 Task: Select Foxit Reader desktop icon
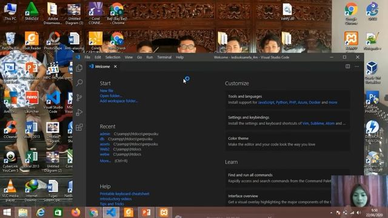click(32, 41)
